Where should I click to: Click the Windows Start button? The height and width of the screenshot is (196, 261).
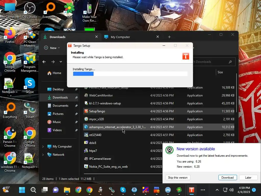click(22, 190)
